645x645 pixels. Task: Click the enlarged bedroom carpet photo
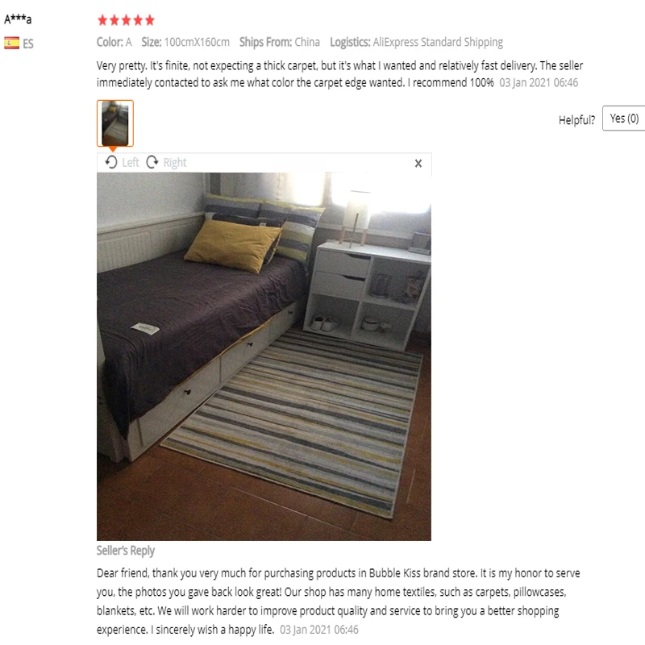264,356
